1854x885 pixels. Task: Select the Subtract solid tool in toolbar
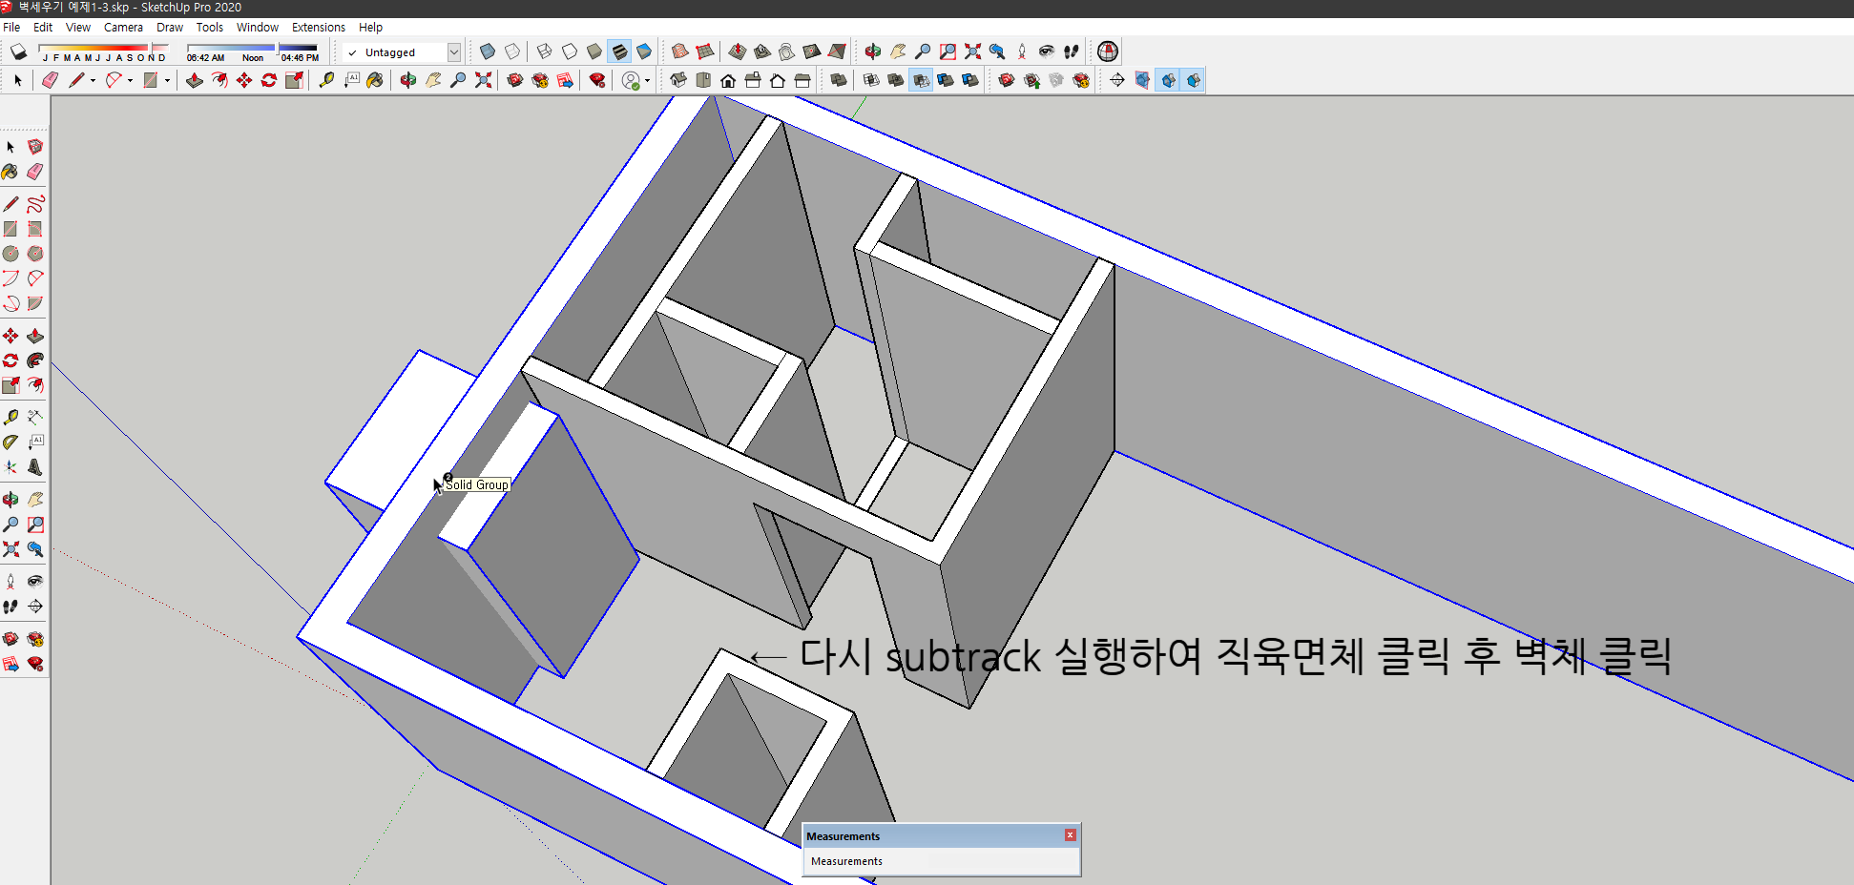(921, 80)
